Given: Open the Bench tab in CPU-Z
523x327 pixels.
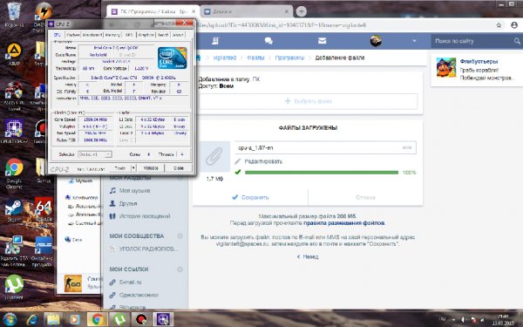Looking at the screenshot, I should 163,35.
